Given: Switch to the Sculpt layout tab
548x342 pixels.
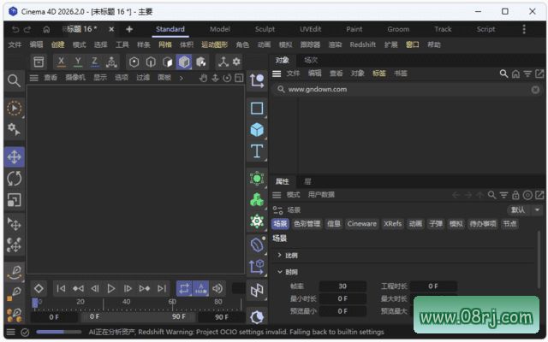Looking at the screenshot, I should point(265,29).
